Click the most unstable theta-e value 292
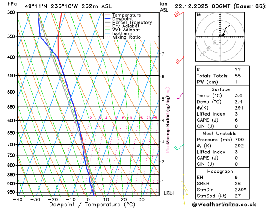This screenshot has width=269, height=208. coord(239,146)
